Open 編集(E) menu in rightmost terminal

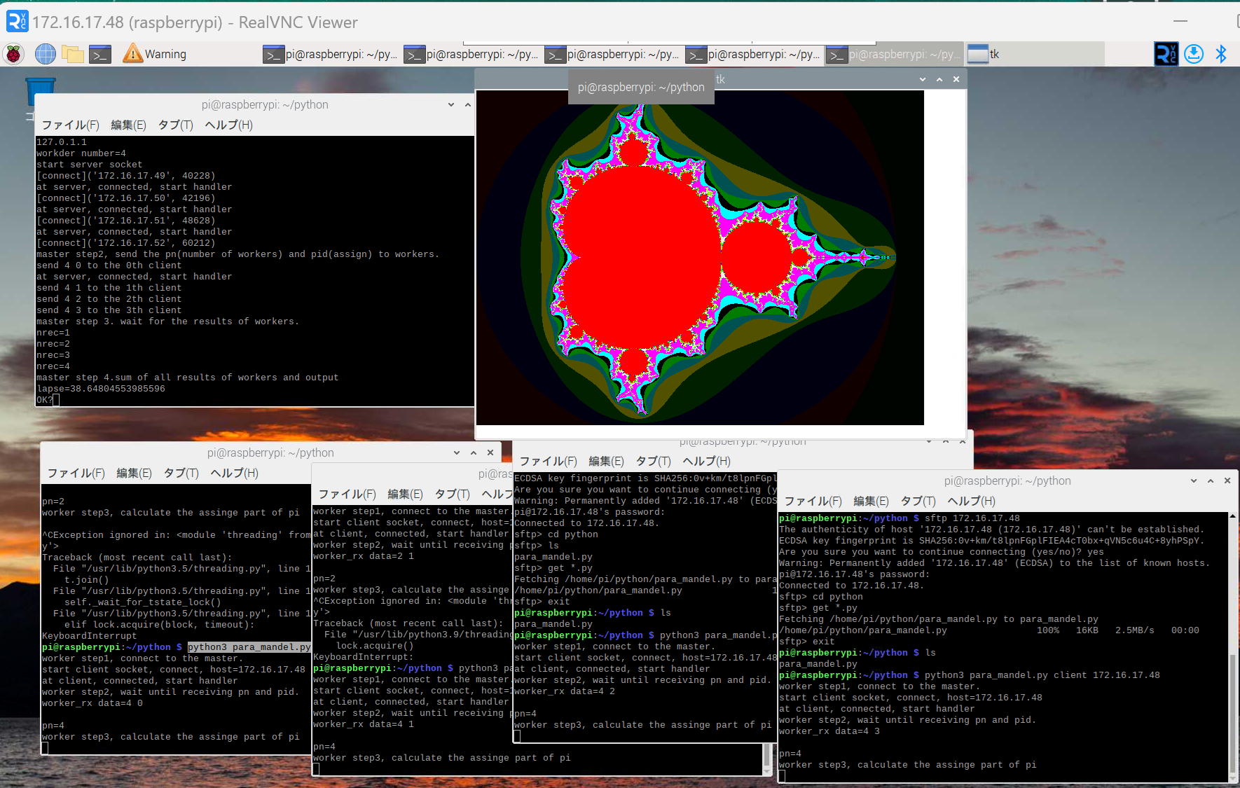871,501
